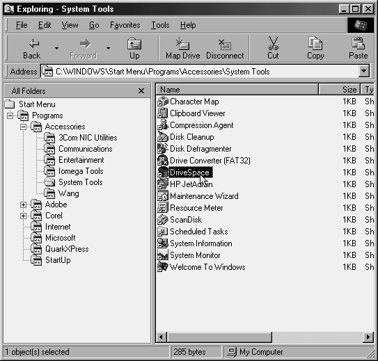The height and width of the screenshot is (361, 378).
Task: Open the Address bar dropdown
Action: pyautogui.click(x=364, y=71)
